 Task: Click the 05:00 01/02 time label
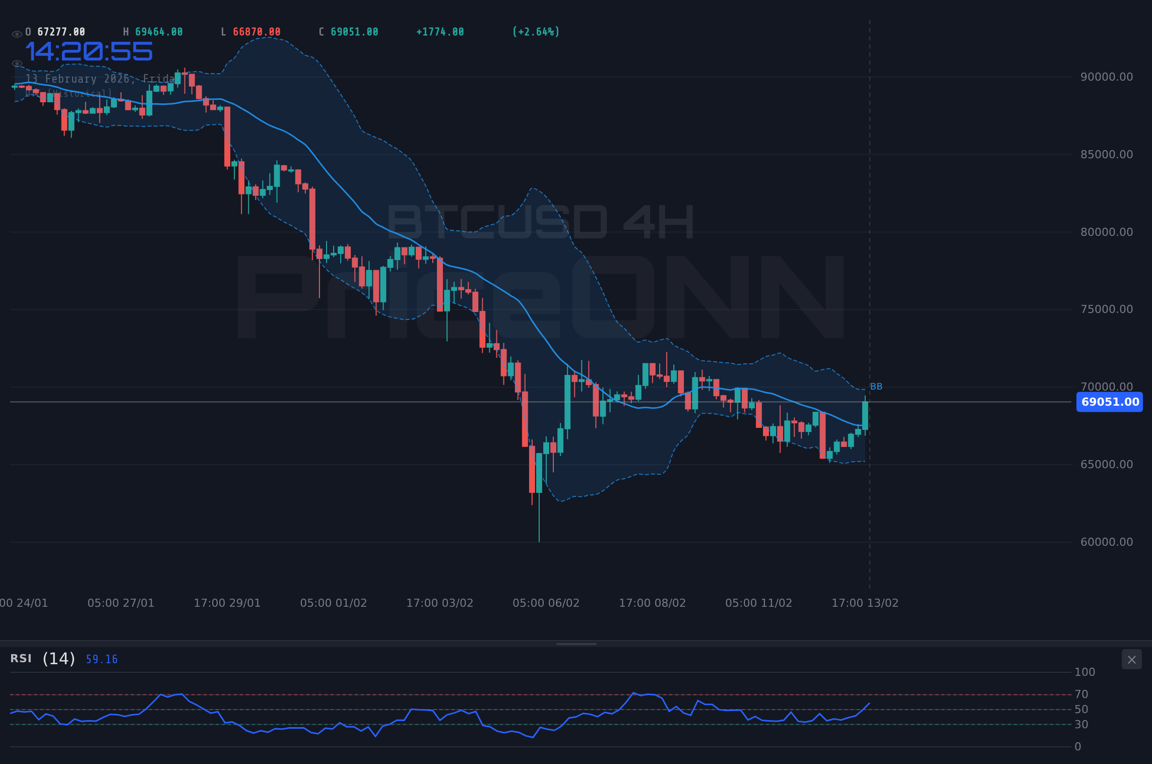pyautogui.click(x=334, y=603)
